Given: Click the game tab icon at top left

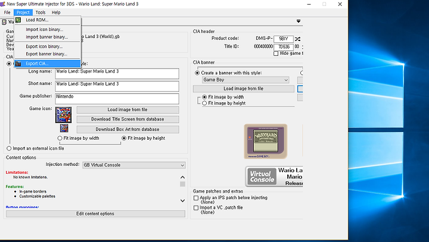Looking at the screenshot, I should click(x=4, y=22).
